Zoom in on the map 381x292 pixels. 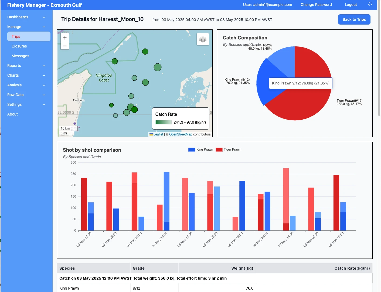pyautogui.click(x=65, y=38)
